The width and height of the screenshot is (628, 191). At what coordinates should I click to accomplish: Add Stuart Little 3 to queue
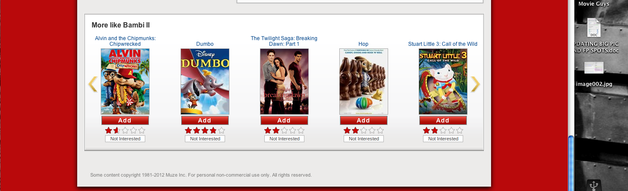pyautogui.click(x=443, y=120)
